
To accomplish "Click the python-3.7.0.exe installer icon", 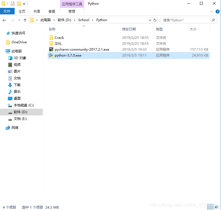I will (x=51, y=55).
